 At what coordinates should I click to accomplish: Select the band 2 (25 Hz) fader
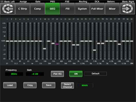coord(12,41)
